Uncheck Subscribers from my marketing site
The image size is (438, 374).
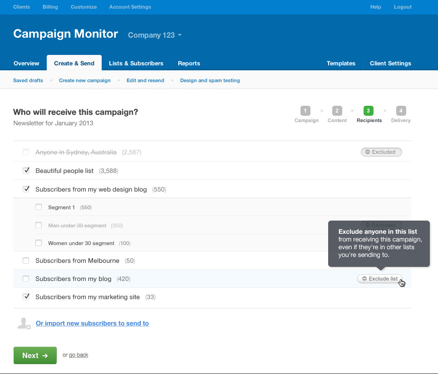point(26,296)
